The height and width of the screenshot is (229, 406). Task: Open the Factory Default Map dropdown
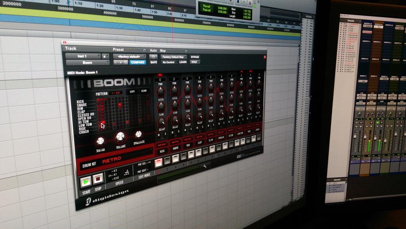[174, 57]
